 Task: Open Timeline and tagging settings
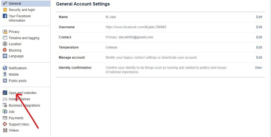click(24, 38)
